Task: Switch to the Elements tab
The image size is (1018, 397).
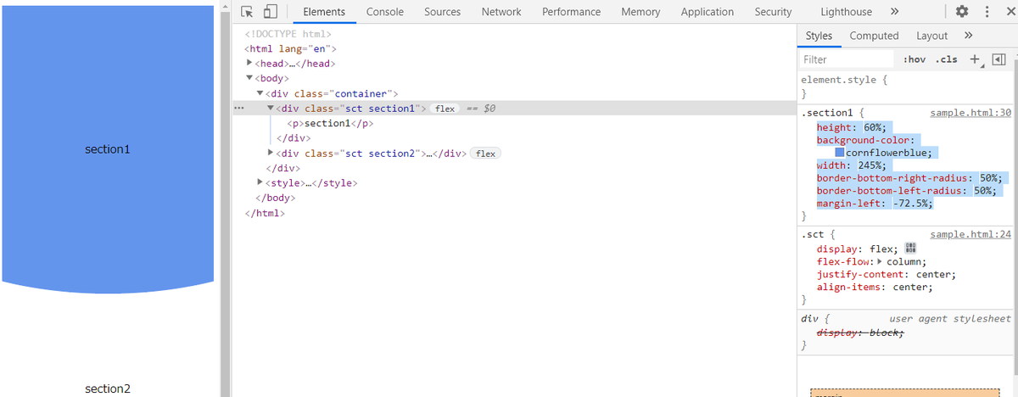Action: [324, 12]
